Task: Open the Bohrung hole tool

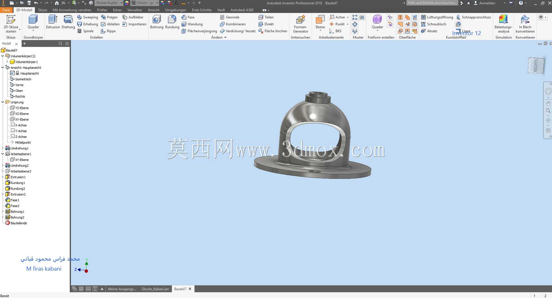Action: (157, 22)
